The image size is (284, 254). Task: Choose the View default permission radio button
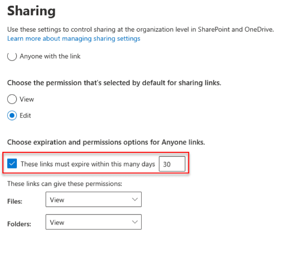click(12, 99)
